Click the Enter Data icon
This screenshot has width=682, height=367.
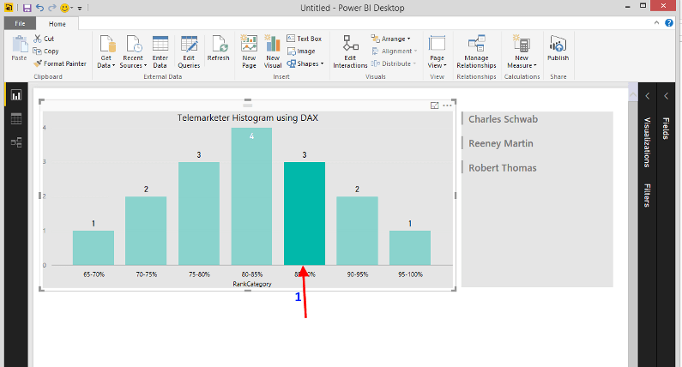point(160,45)
